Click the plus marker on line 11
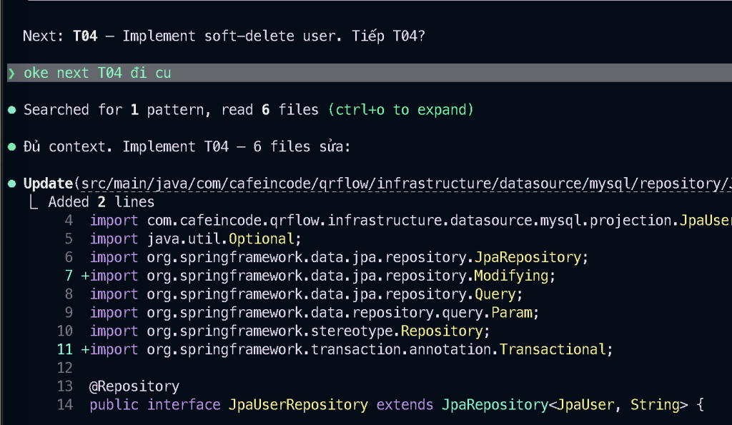The image size is (732, 425). [x=84, y=349]
